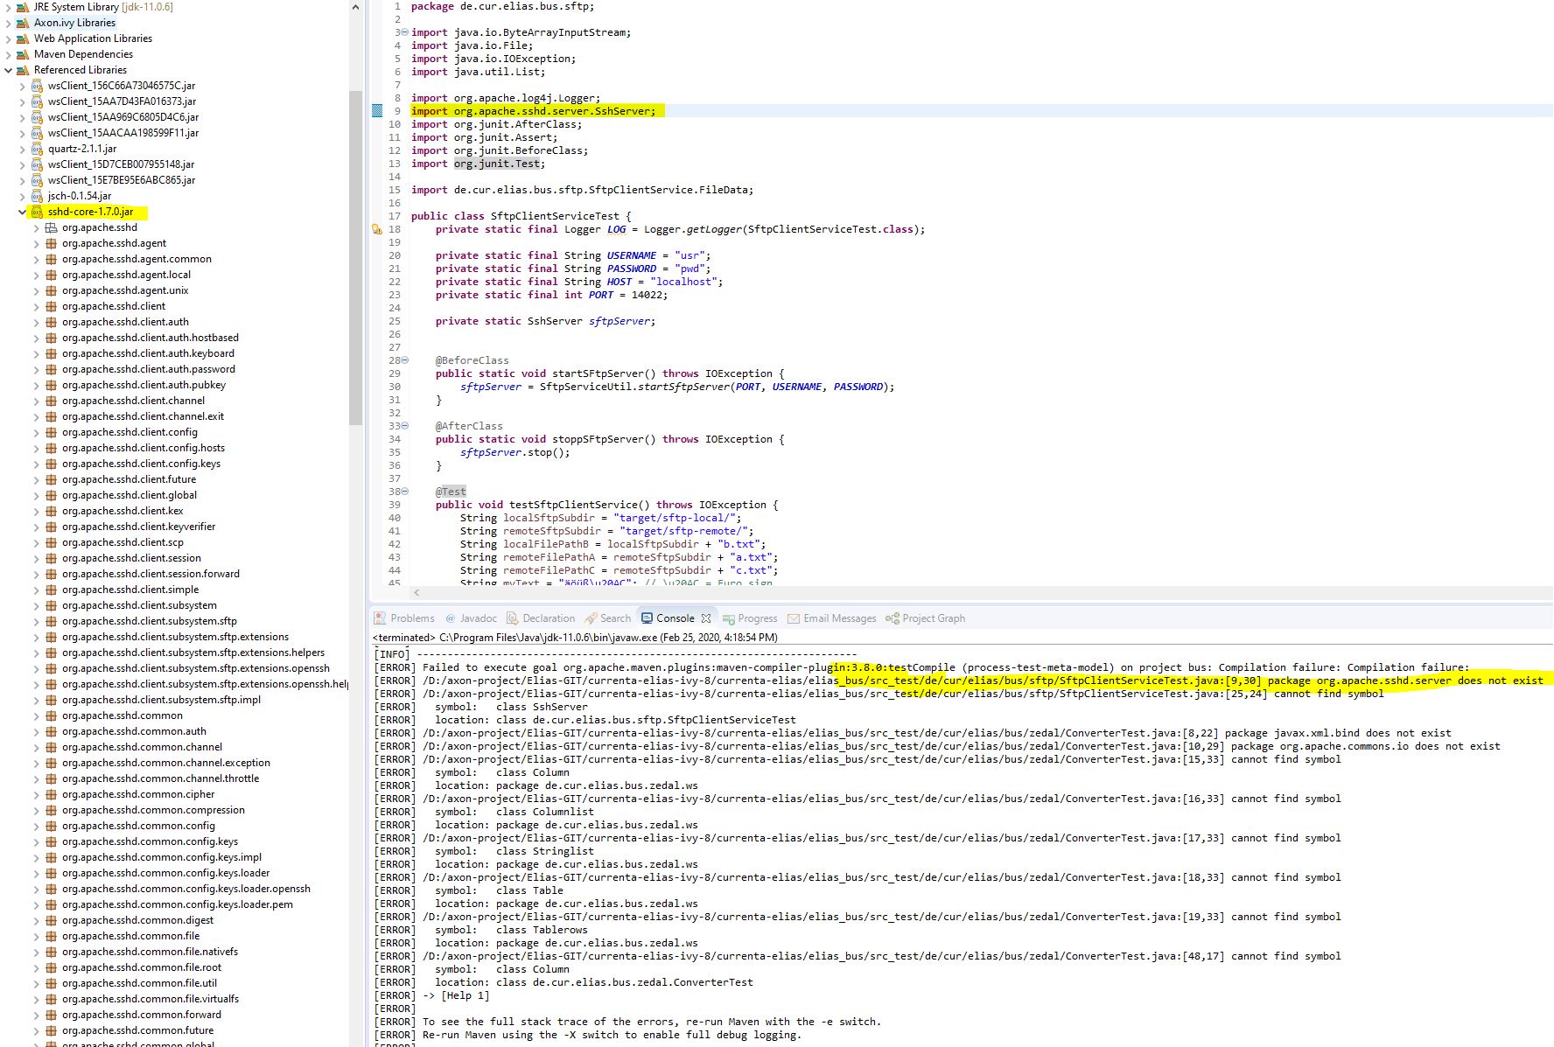
Task: Click the import org.apache.sshd.server.SshServer line
Action: pyautogui.click(x=533, y=111)
